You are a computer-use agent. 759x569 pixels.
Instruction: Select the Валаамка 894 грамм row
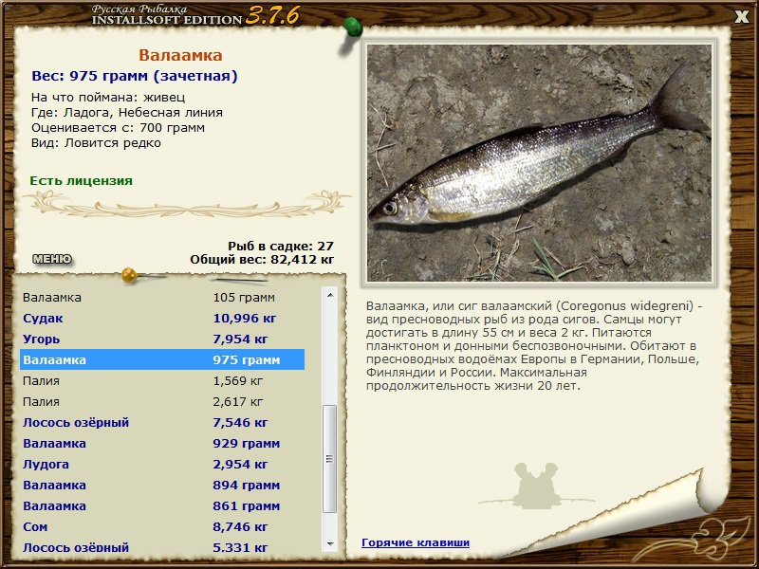pyautogui.click(x=162, y=485)
